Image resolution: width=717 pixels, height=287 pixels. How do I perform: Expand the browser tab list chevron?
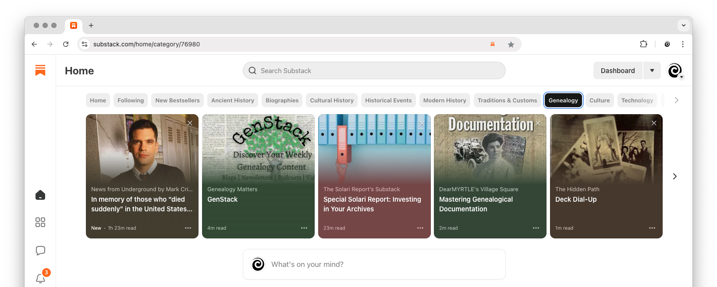(684, 25)
